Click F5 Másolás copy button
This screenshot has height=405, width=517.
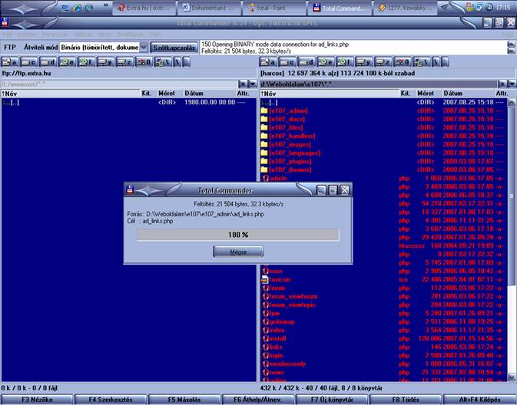tap(184, 400)
